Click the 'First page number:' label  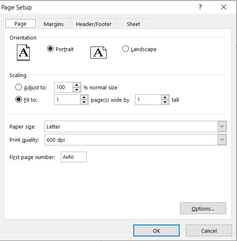click(x=32, y=157)
